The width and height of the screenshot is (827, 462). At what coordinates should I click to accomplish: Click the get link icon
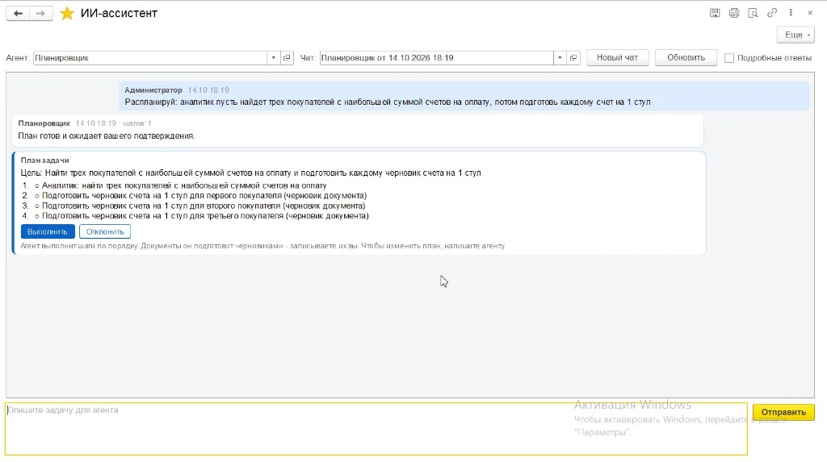click(x=771, y=13)
